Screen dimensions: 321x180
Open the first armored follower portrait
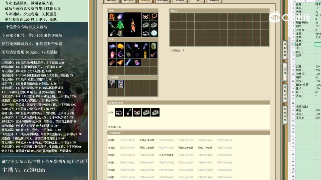[x=112, y=84]
